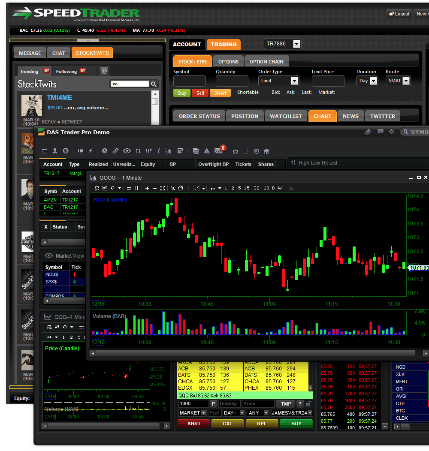Viewport: 429px width, 451px height.
Task: Select the pencil draw tool on GOOG chart
Action: (173, 188)
